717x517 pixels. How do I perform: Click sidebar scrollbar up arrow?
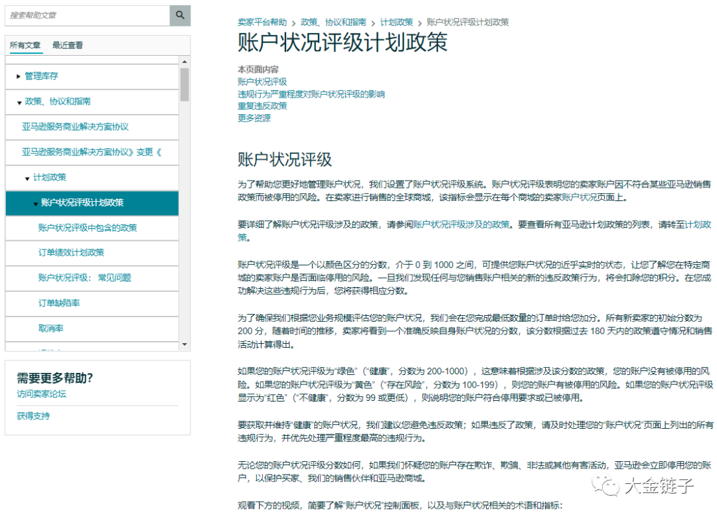(x=185, y=61)
